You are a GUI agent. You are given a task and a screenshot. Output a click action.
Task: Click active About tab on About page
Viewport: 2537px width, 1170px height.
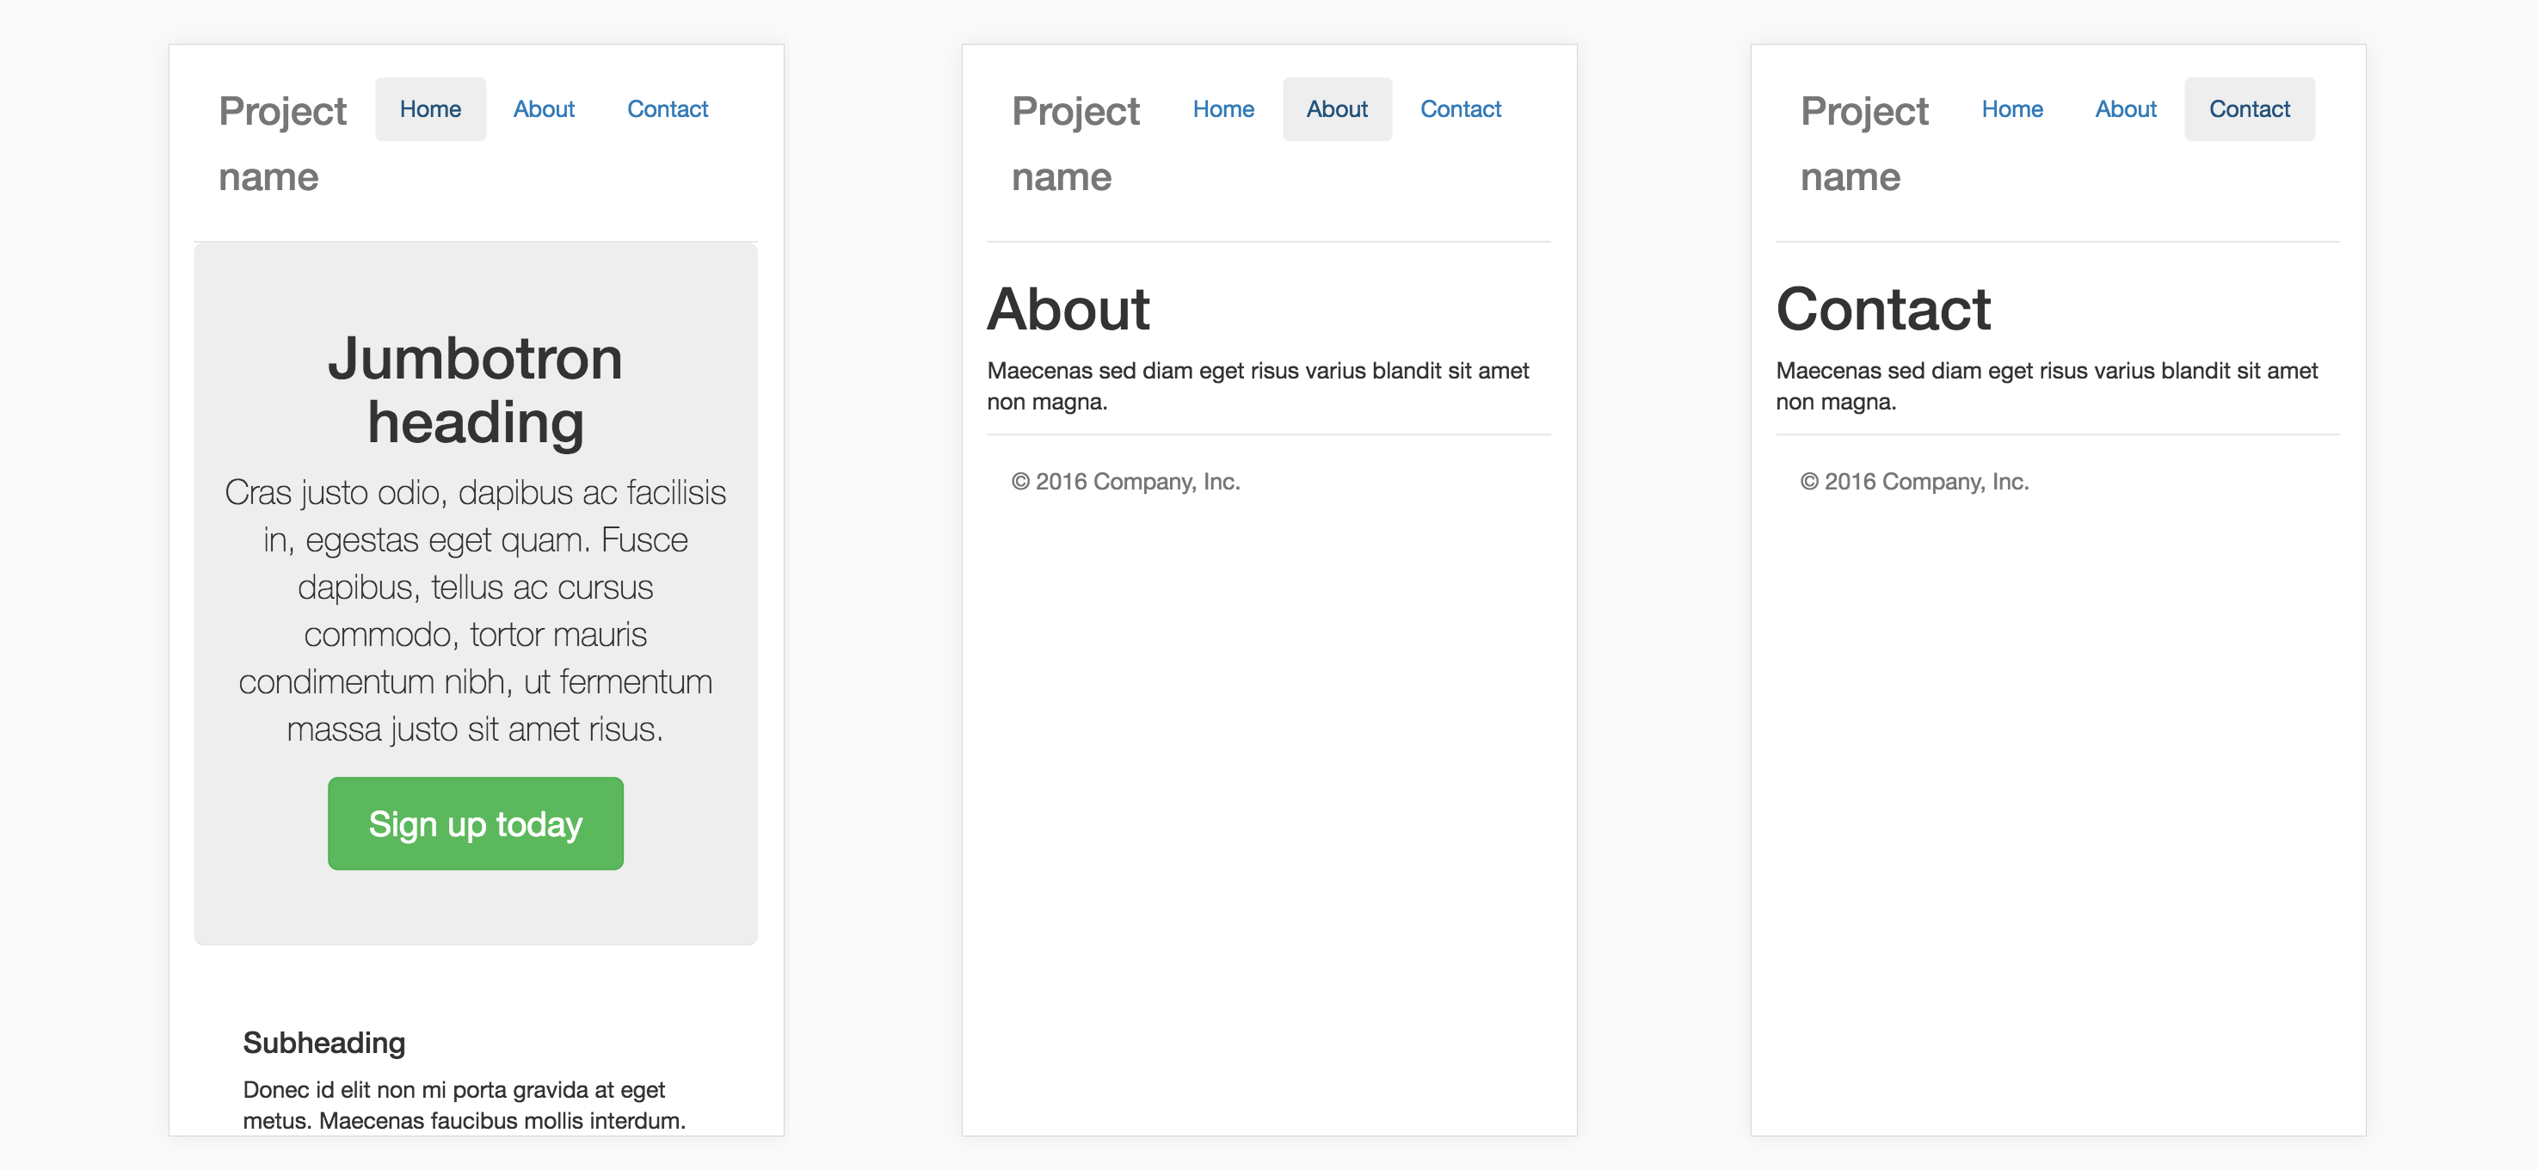pos(1336,109)
